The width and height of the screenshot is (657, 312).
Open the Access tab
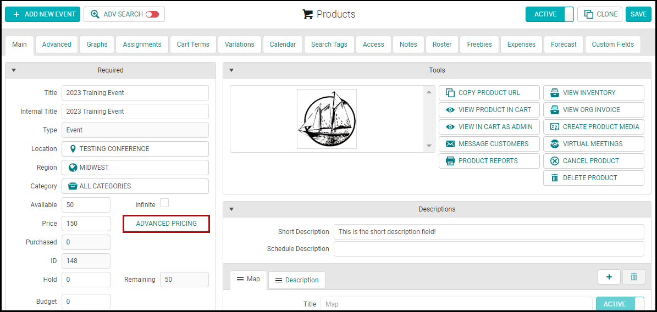373,44
